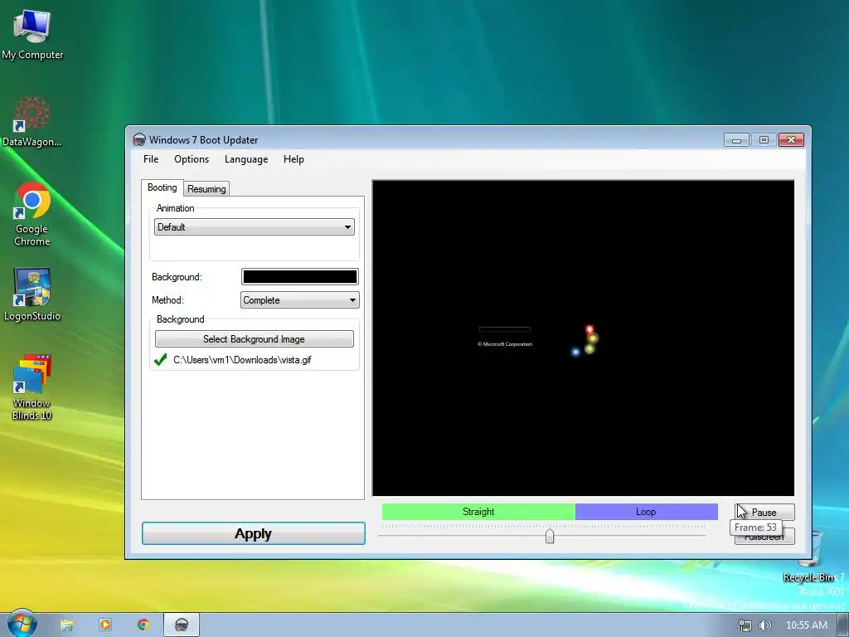Click the green checkmark status icon
Screen dimensions: 849x637
(160, 360)
